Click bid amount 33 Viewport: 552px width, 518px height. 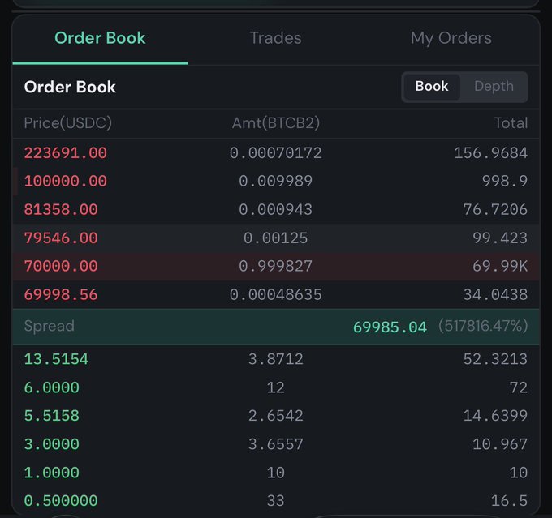tap(276, 501)
